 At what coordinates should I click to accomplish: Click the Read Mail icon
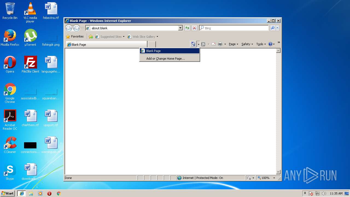tap(214, 44)
